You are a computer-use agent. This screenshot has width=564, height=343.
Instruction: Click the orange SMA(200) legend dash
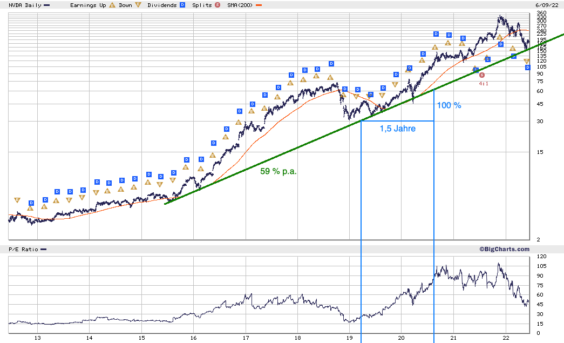[x=259, y=5]
